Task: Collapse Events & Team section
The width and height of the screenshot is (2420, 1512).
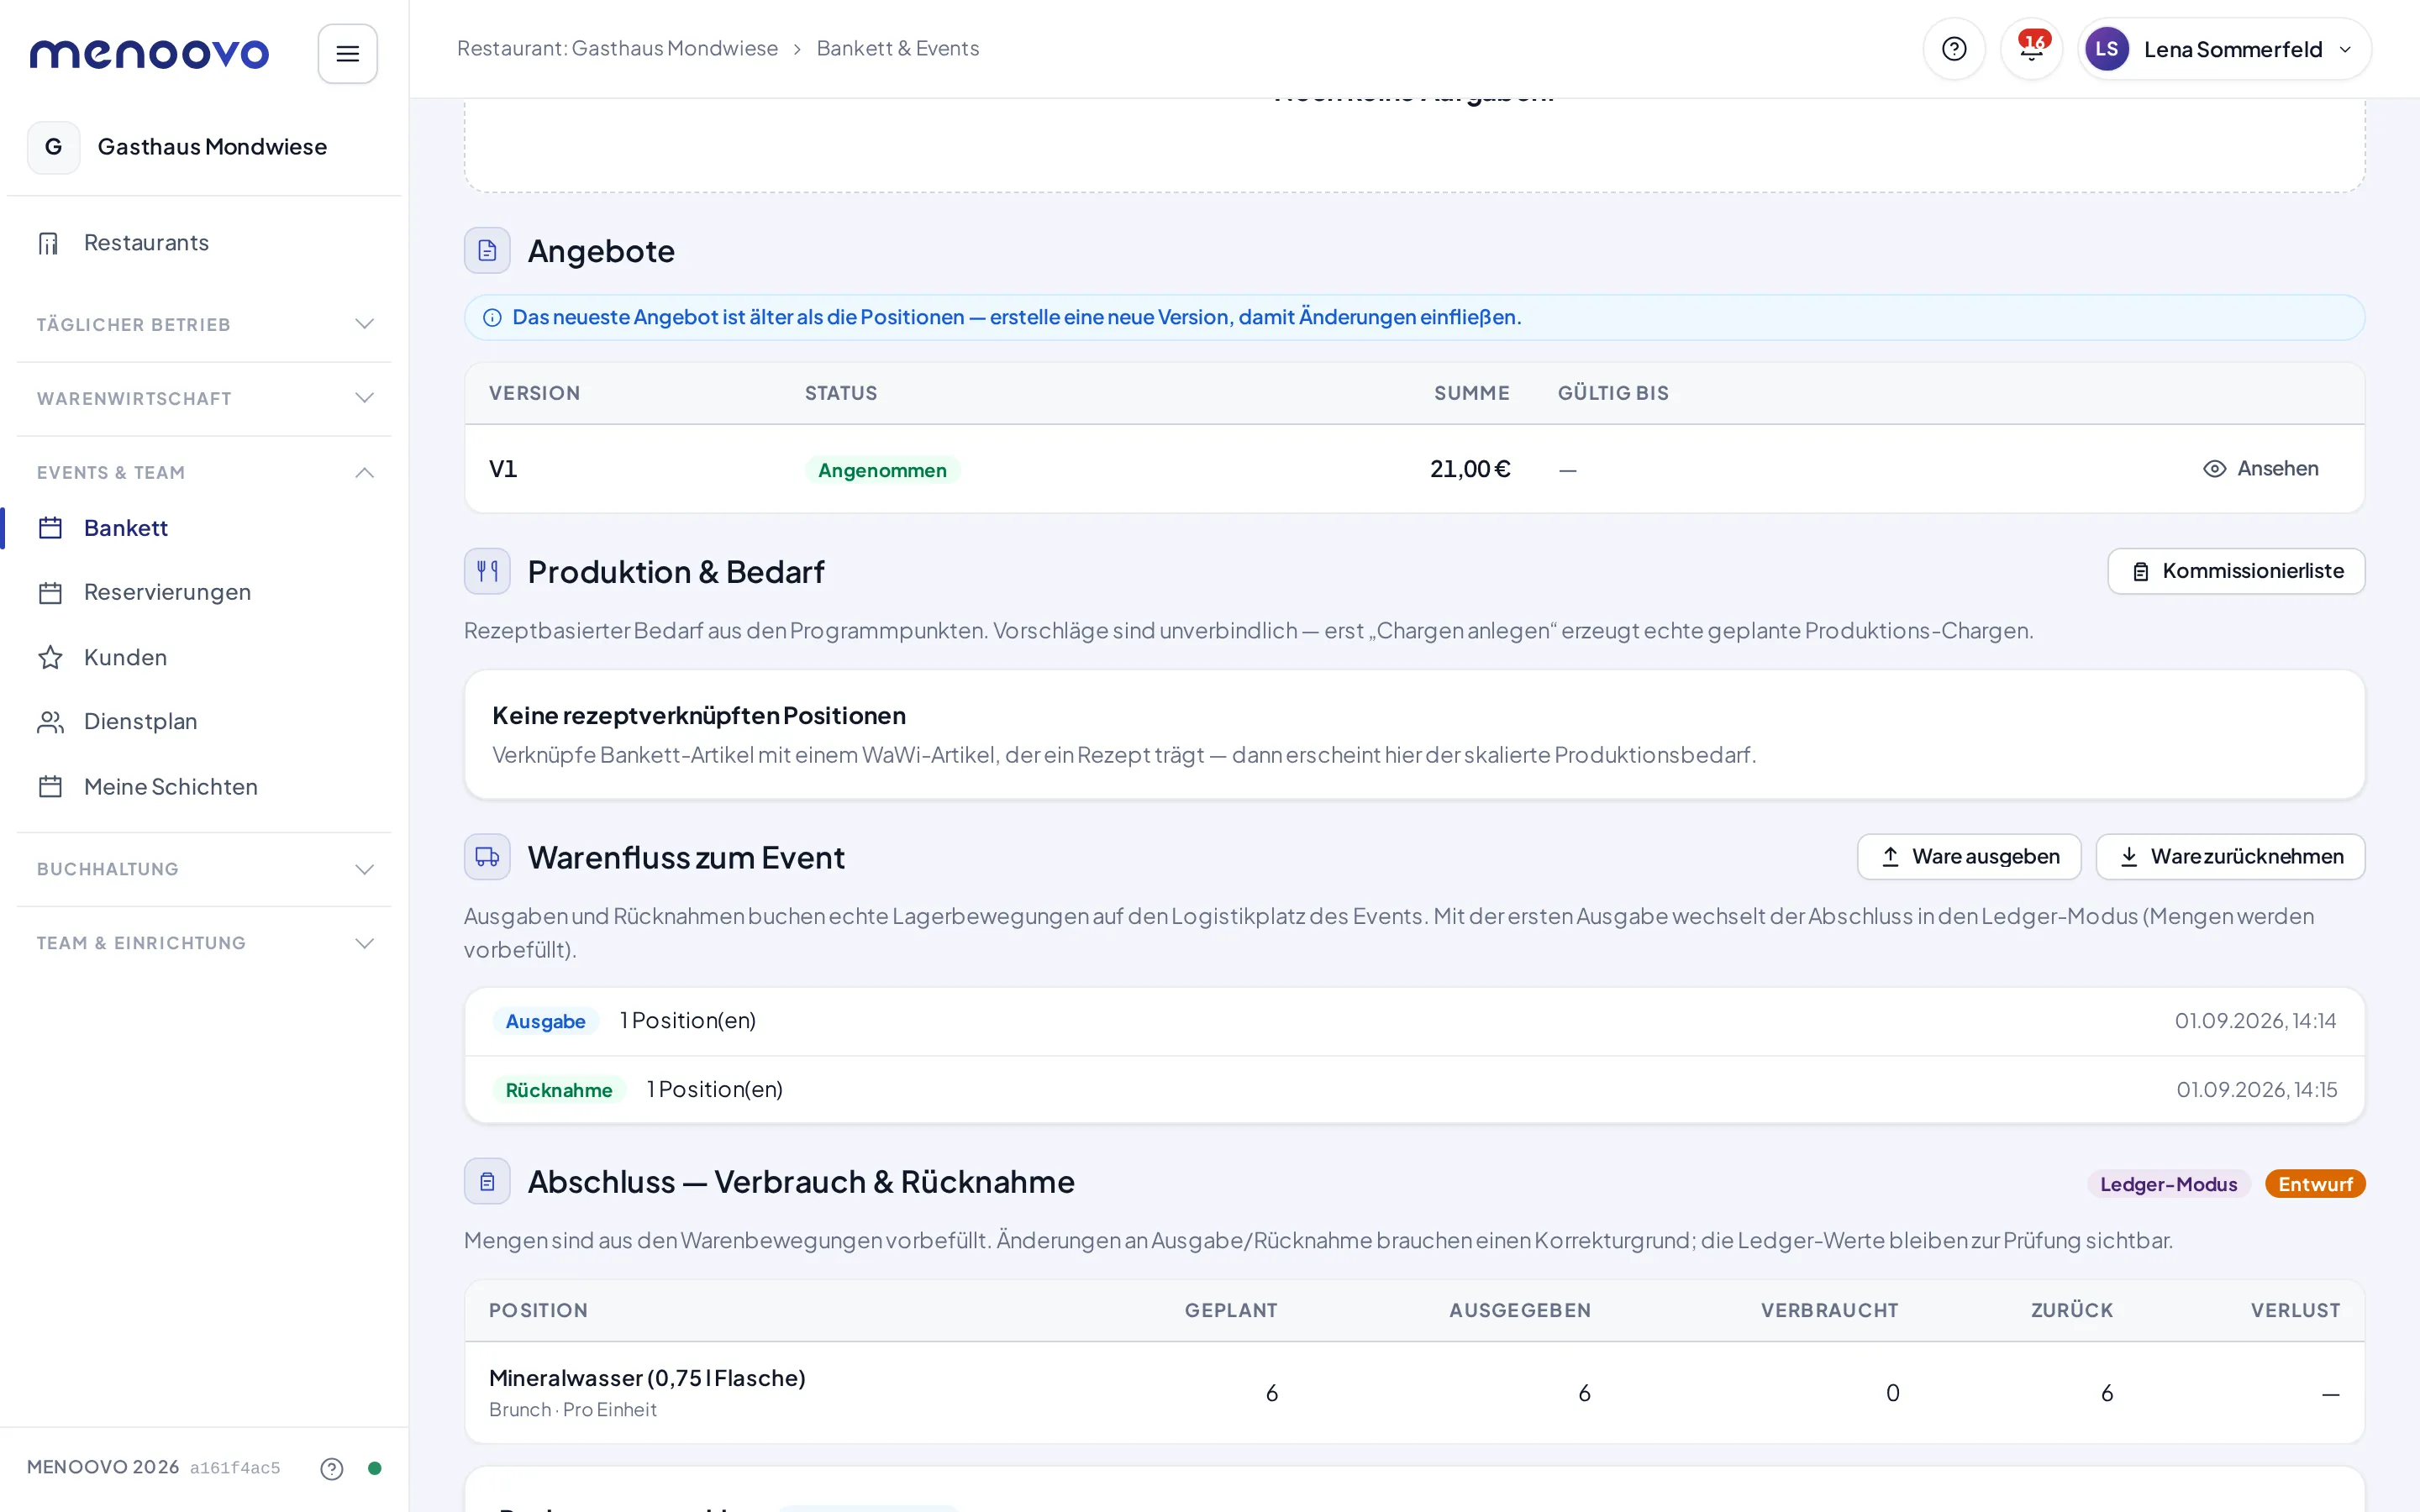Action: [x=203, y=472]
